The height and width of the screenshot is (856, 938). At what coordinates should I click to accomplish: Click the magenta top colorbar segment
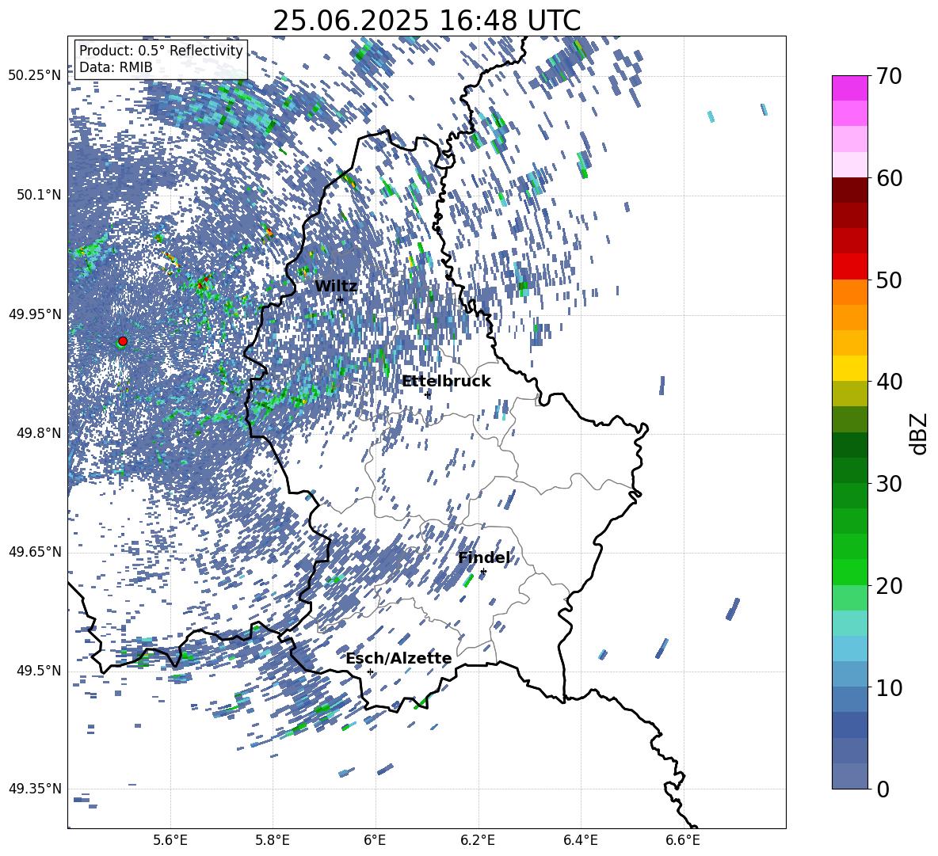pyautogui.click(x=849, y=88)
